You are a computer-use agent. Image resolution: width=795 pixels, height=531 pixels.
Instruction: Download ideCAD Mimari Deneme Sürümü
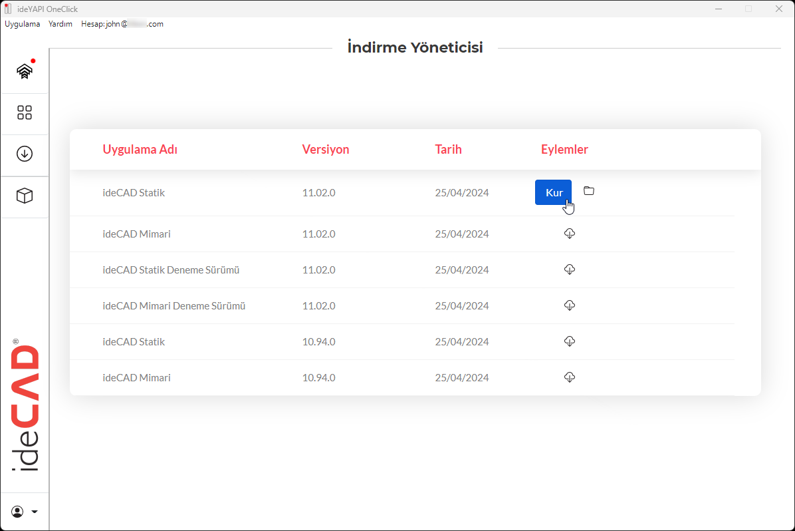569,305
